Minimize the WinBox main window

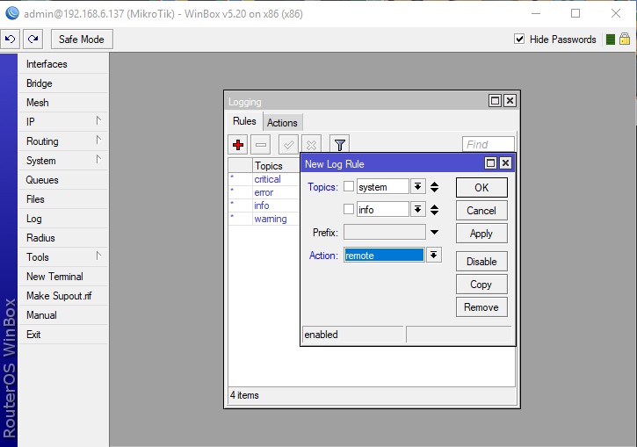[536, 13]
